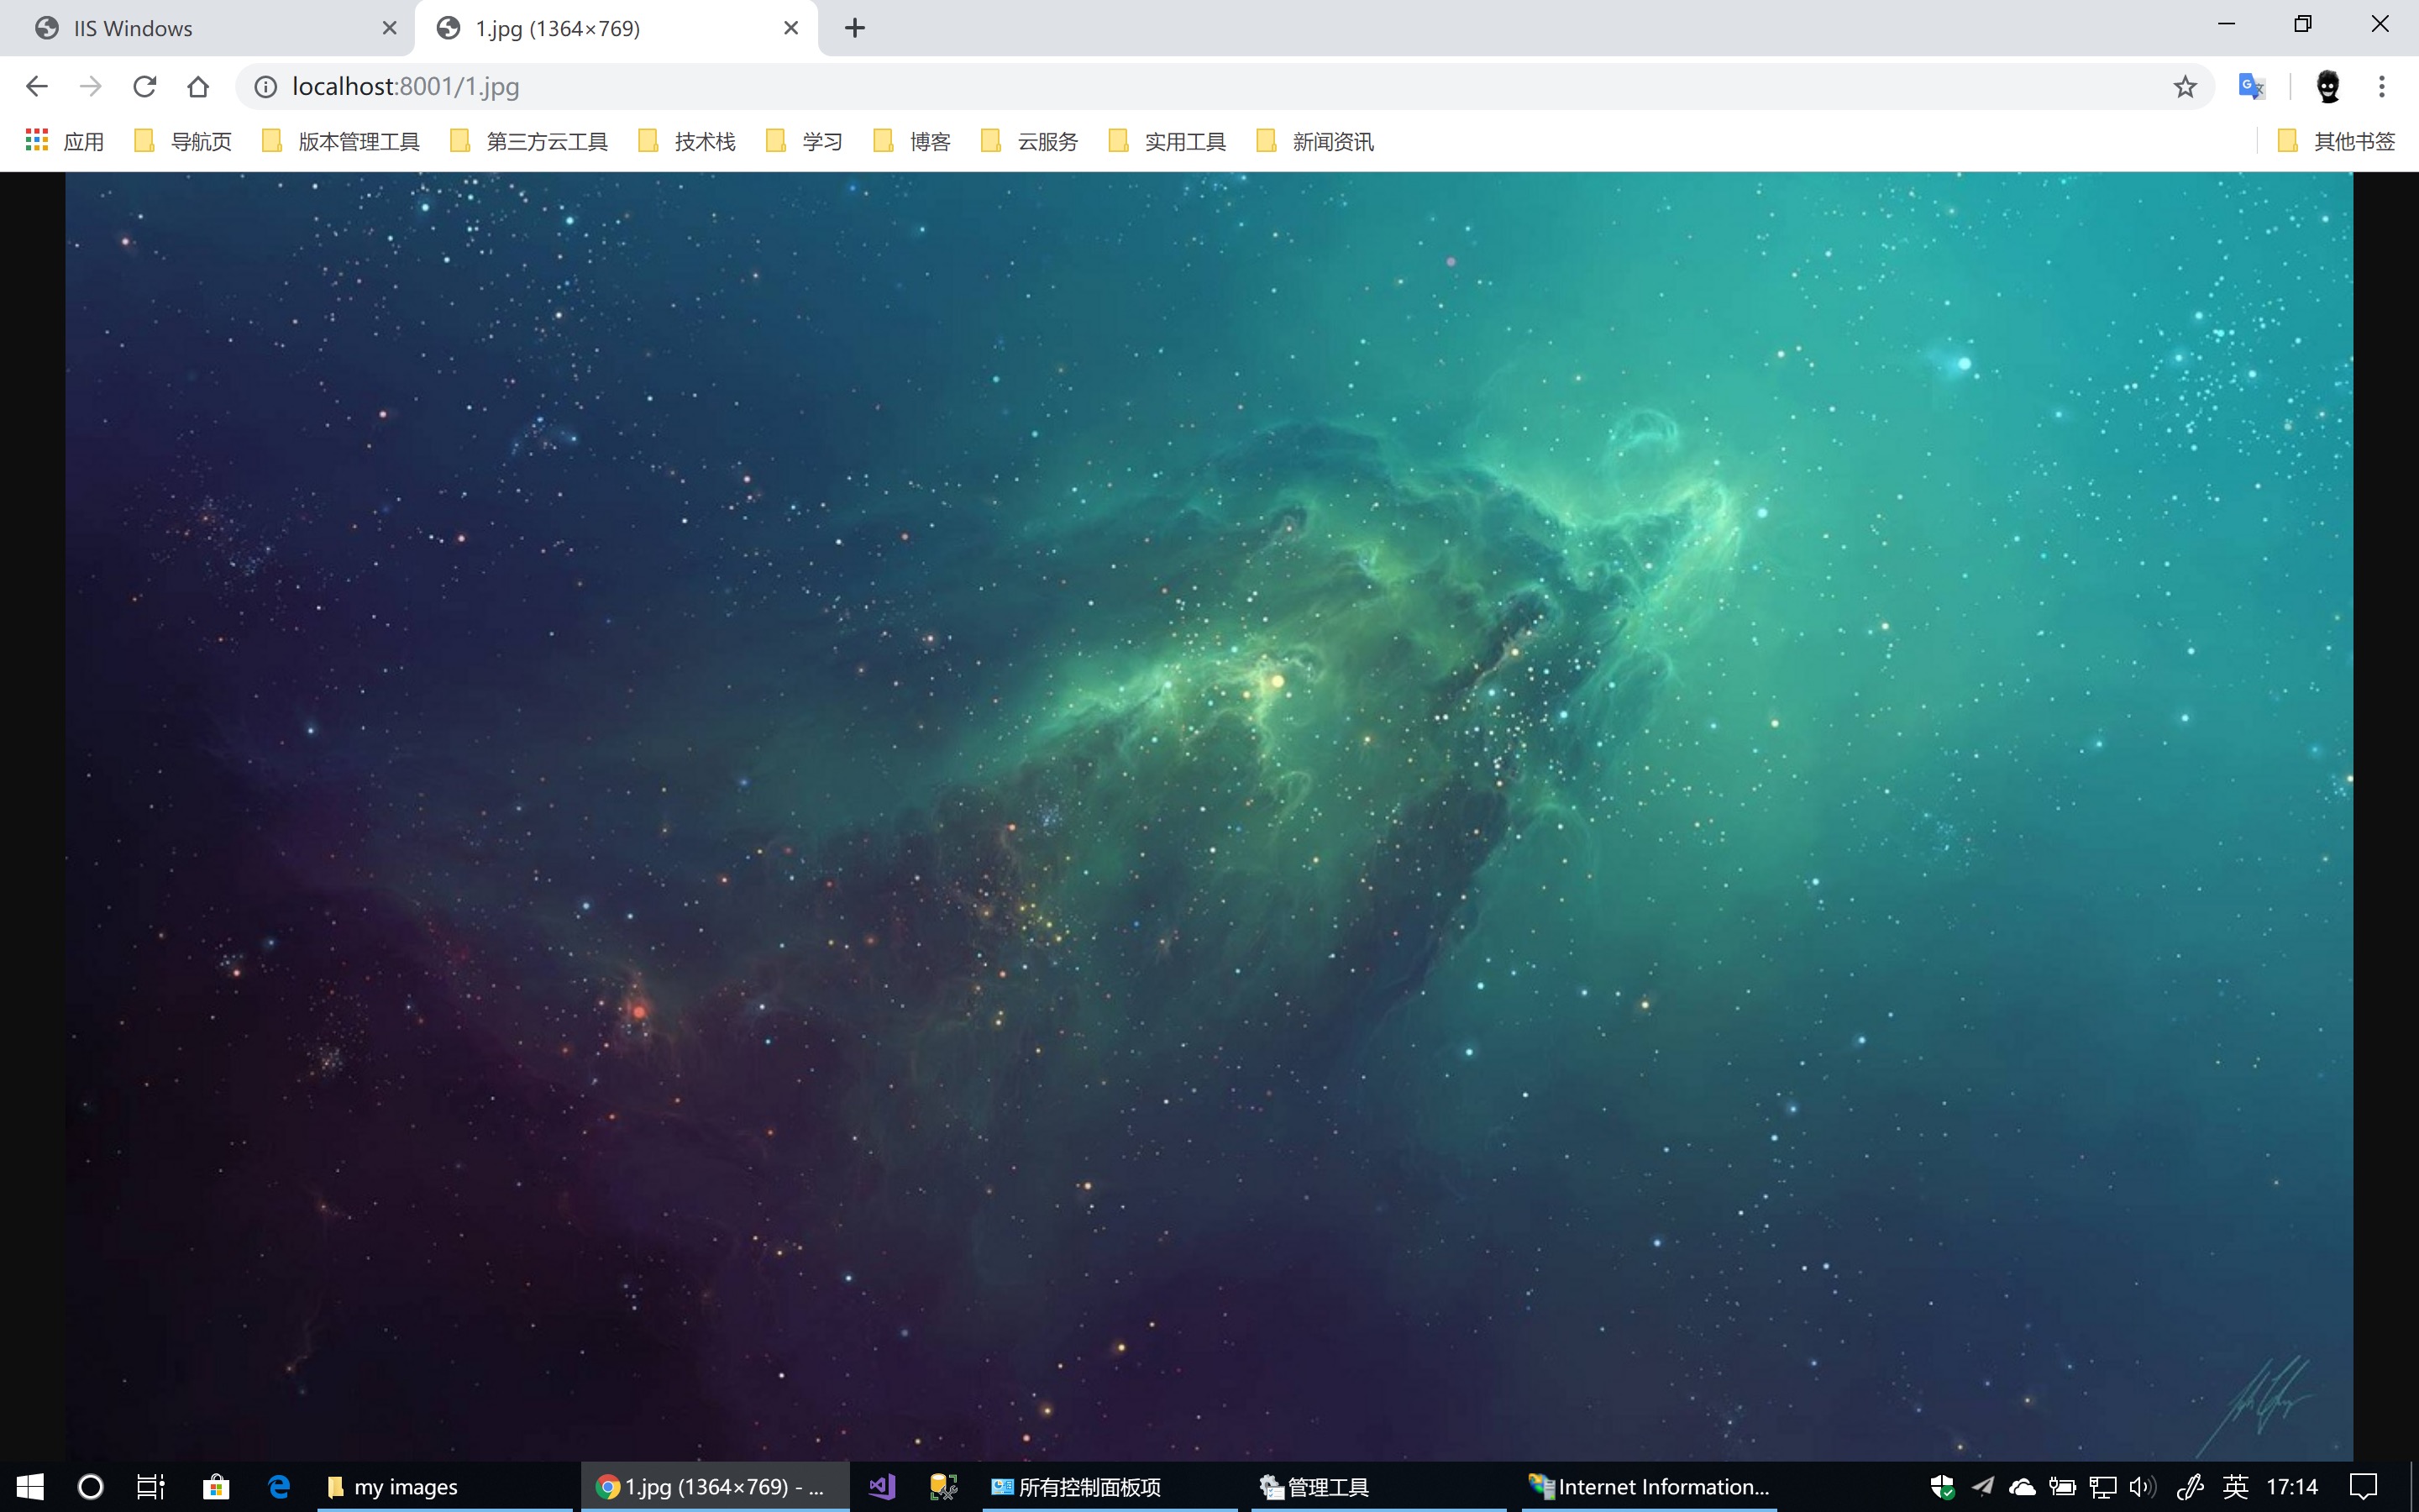
Task: Open the Windows Start menu
Action: tap(30, 1487)
